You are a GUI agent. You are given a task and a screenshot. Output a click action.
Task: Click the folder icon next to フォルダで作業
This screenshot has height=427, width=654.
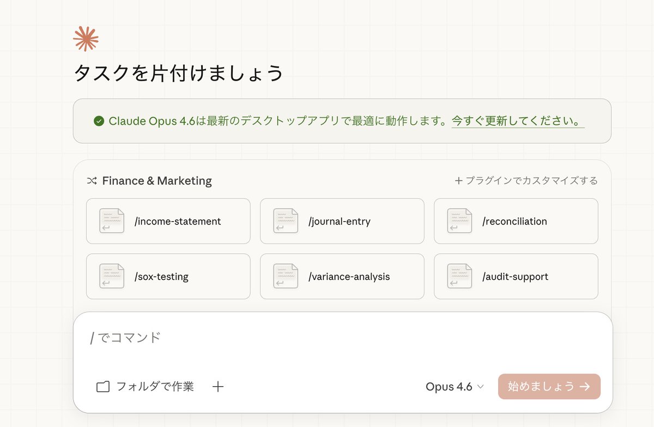click(x=103, y=387)
